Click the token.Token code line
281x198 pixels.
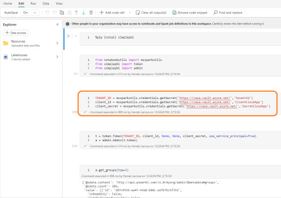pyautogui.click(x=176, y=136)
